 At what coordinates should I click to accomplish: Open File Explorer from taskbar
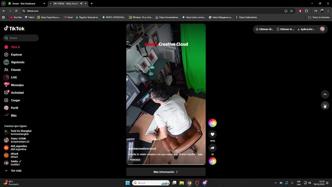click(x=182, y=183)
